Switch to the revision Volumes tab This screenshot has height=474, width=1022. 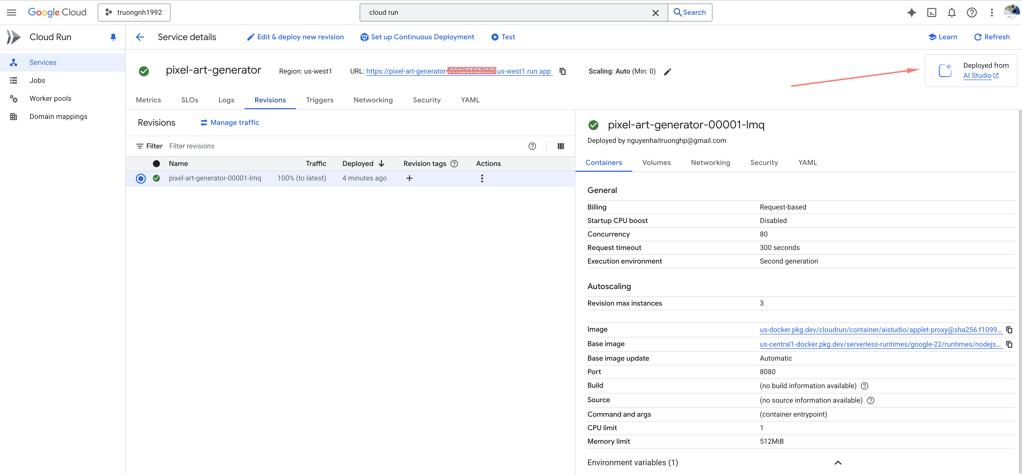pos(656,162)
